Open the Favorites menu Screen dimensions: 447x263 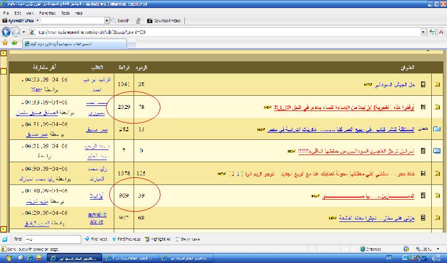(x=47, y=13)
